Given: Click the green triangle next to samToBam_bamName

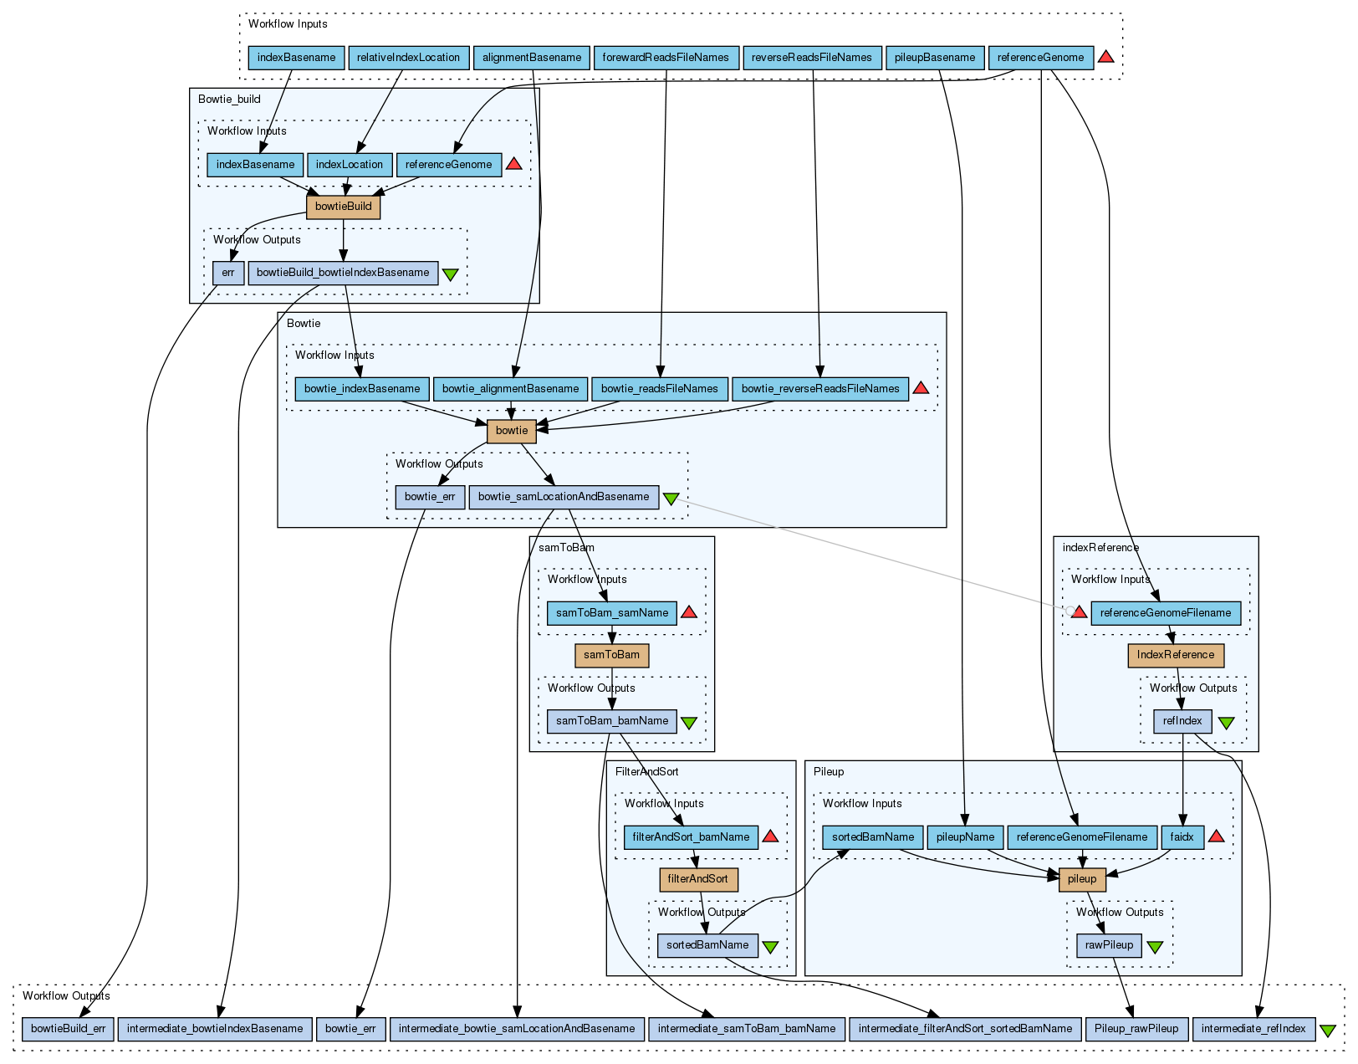Looking at the screenshot, I should (689, 723).
